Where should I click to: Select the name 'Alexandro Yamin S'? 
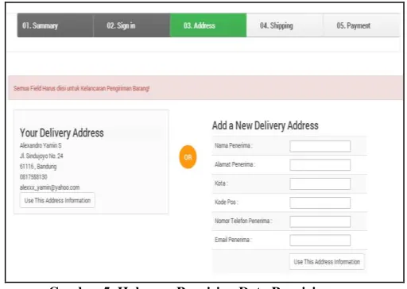click(x=41, y=145)
